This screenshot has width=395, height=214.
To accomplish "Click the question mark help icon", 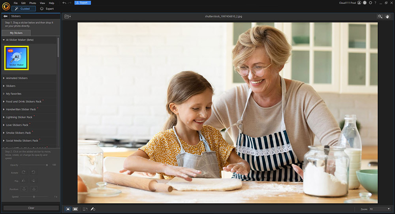I will tap(375, 3).
